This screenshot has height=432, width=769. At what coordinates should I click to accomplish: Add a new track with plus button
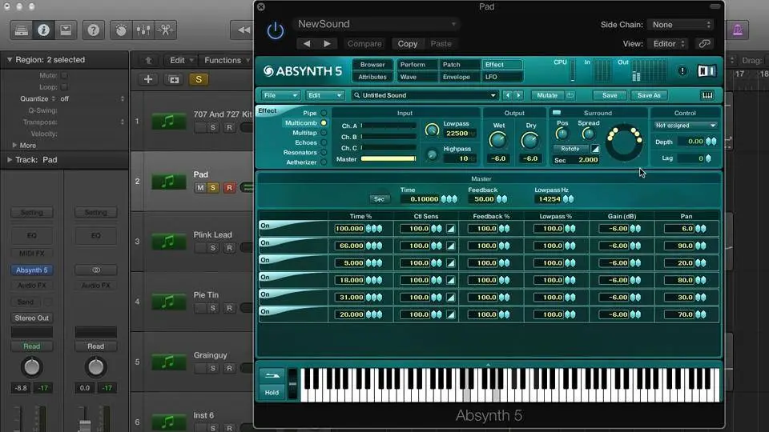coord(148,79)
